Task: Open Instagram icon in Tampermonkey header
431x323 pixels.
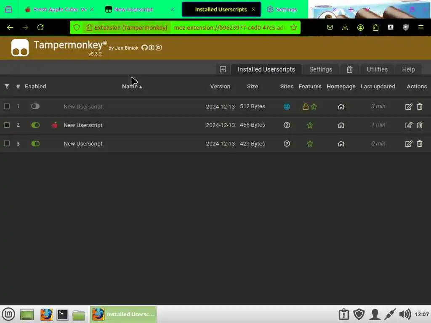Action: (x=159, y=48)
